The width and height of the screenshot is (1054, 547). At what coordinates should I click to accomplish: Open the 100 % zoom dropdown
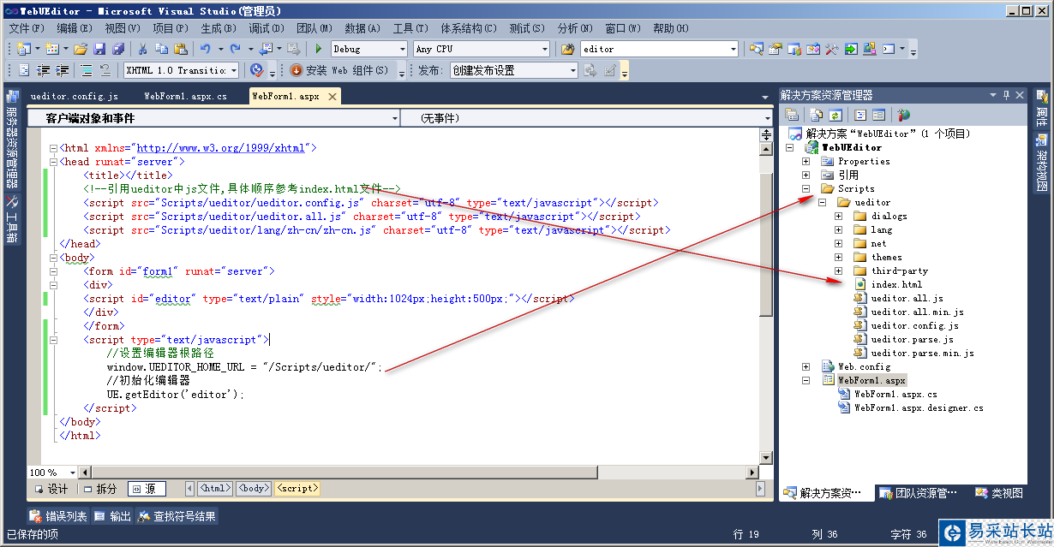click(x=72, y=473)
